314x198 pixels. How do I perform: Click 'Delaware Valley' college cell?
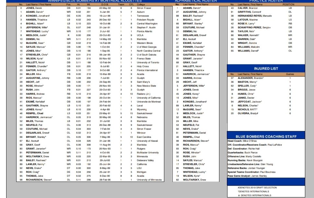[x=145, y=160]
